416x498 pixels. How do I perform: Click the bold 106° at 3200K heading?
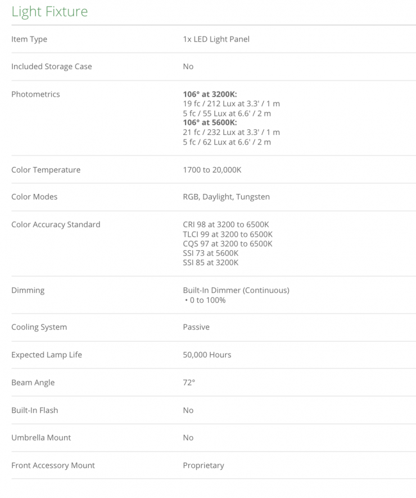210,94
